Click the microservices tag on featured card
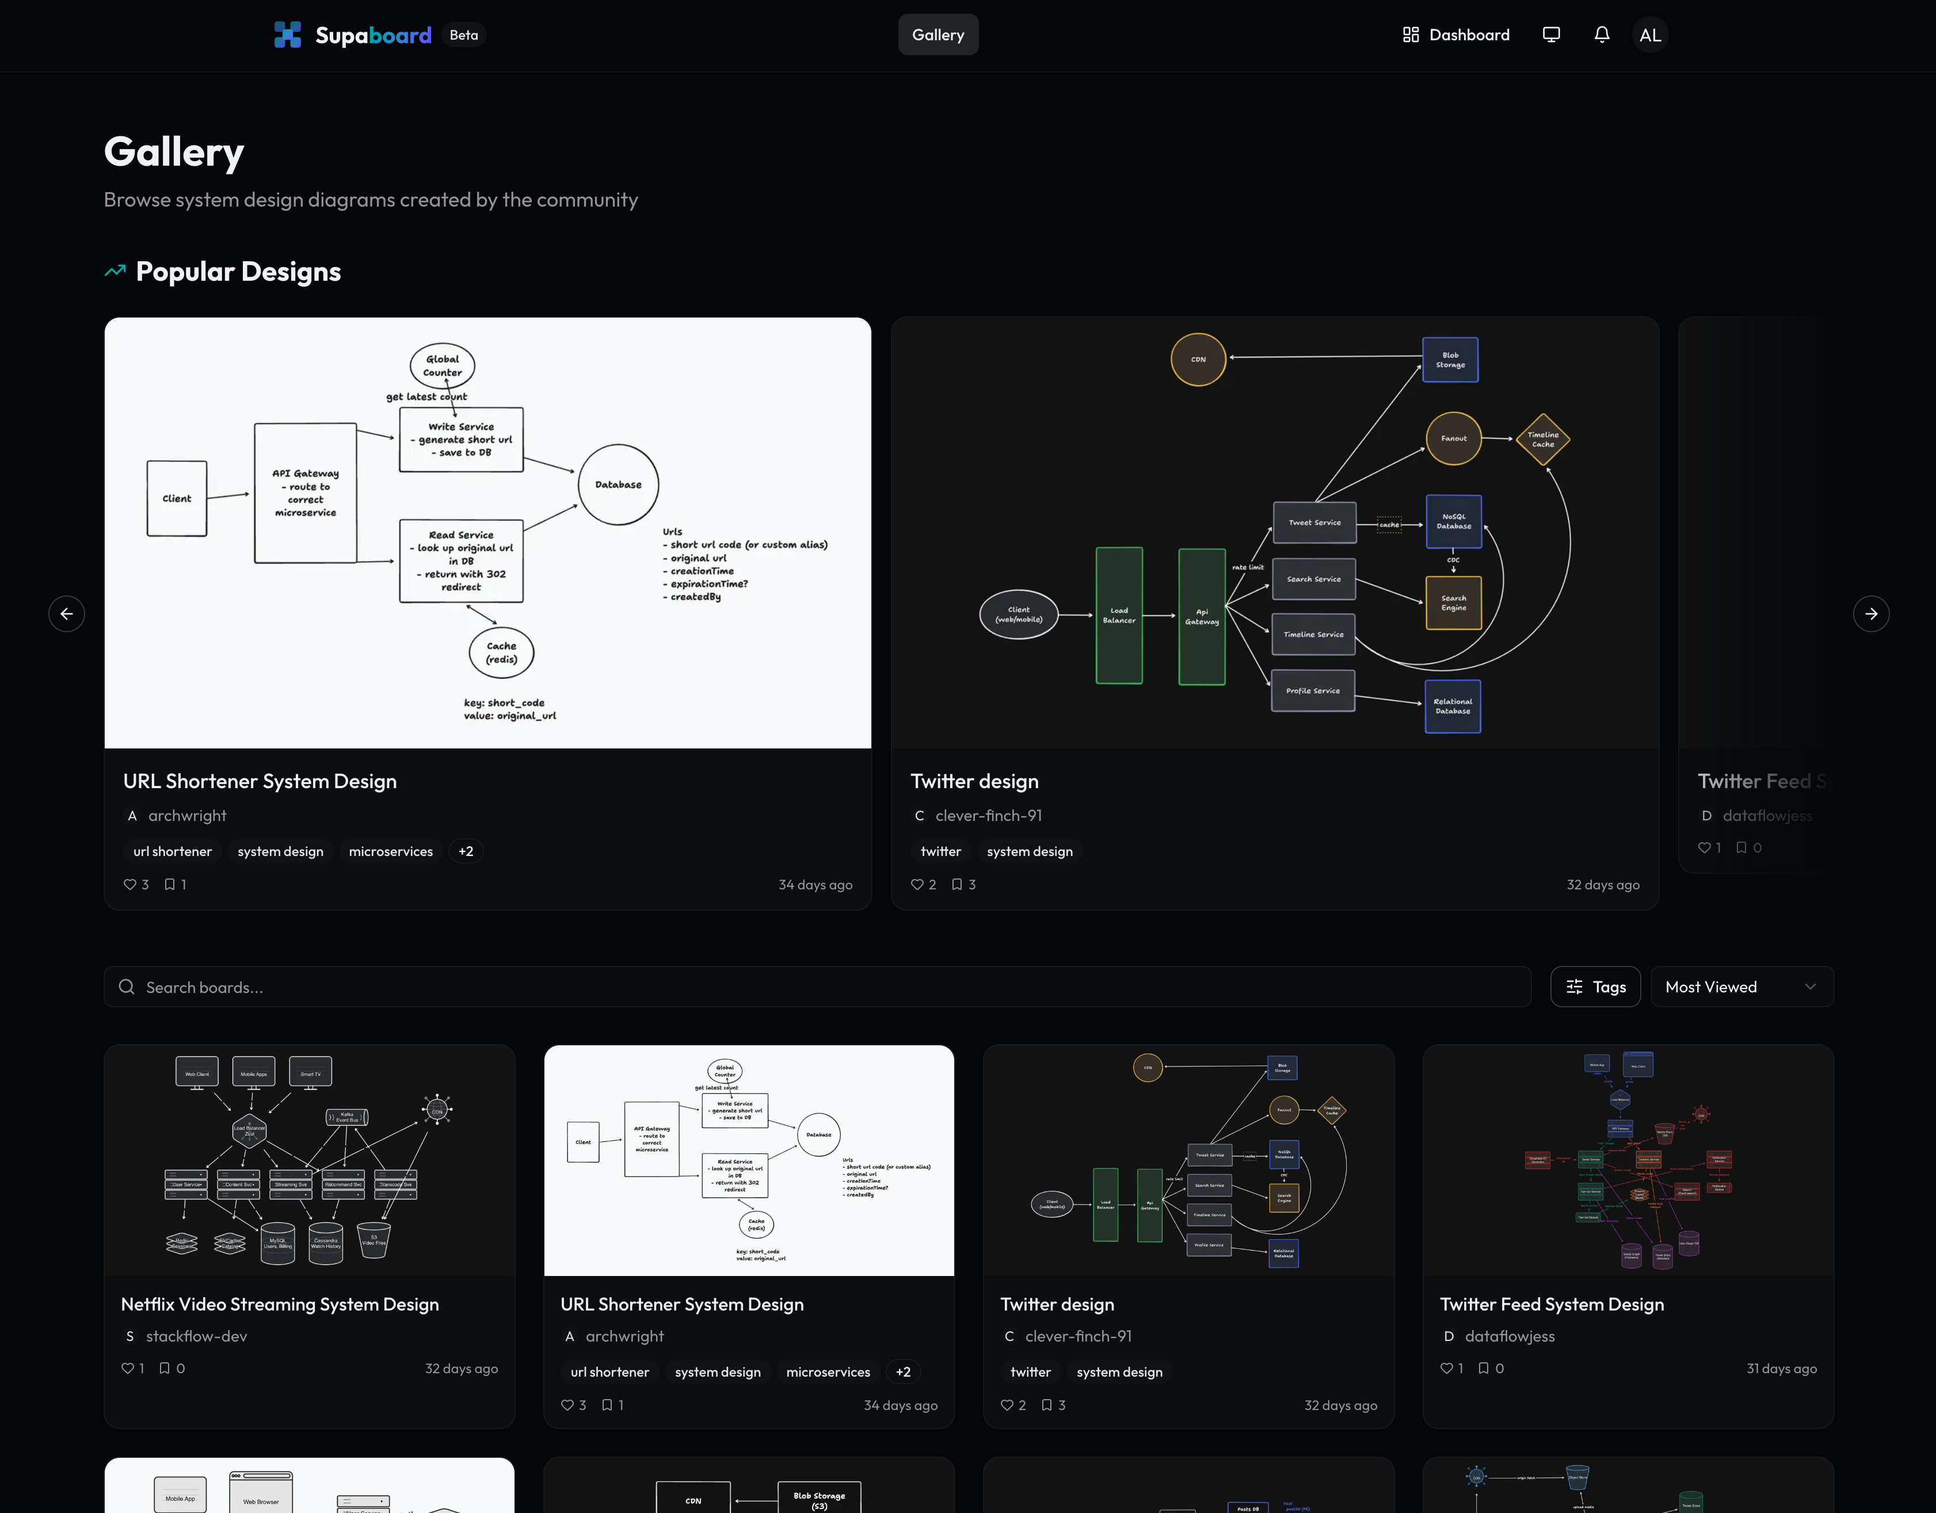The height and width of the screenshot is (1513, 1936). coord(390,851)
